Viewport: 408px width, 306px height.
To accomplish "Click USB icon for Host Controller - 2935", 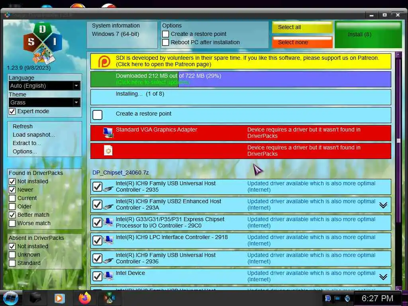I will (x=108, y=189).
